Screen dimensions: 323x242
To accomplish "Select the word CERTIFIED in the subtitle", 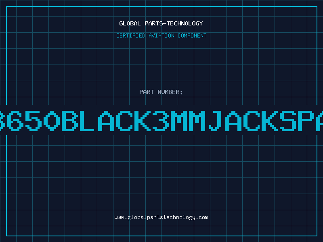I will pos(131,35).
